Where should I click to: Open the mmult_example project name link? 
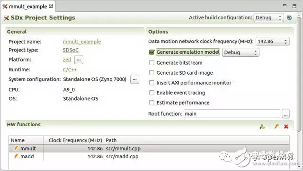point(82,42)
